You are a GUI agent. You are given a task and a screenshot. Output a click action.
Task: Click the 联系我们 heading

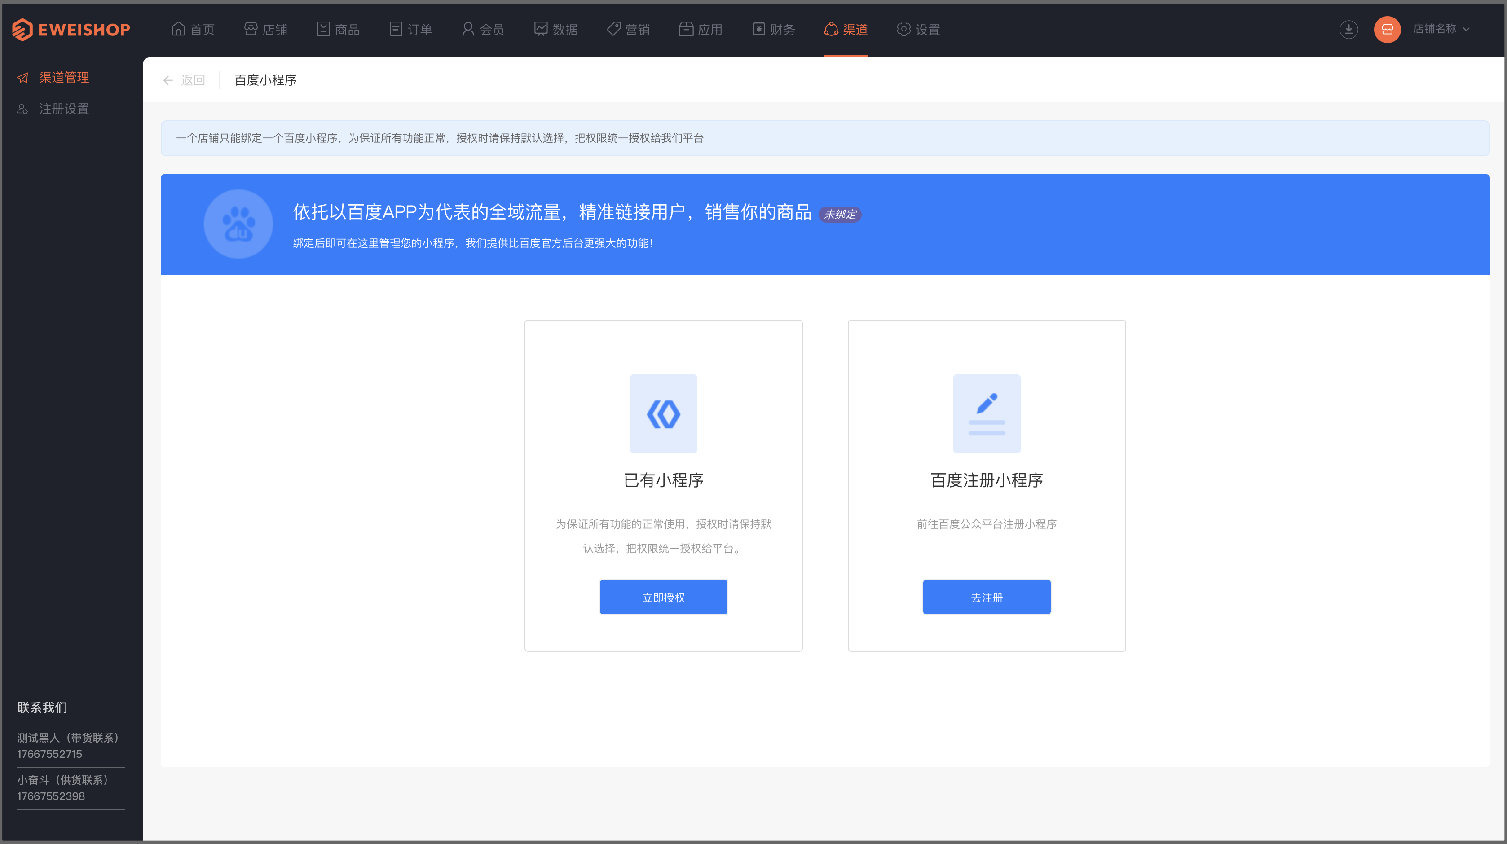[42, 708]
